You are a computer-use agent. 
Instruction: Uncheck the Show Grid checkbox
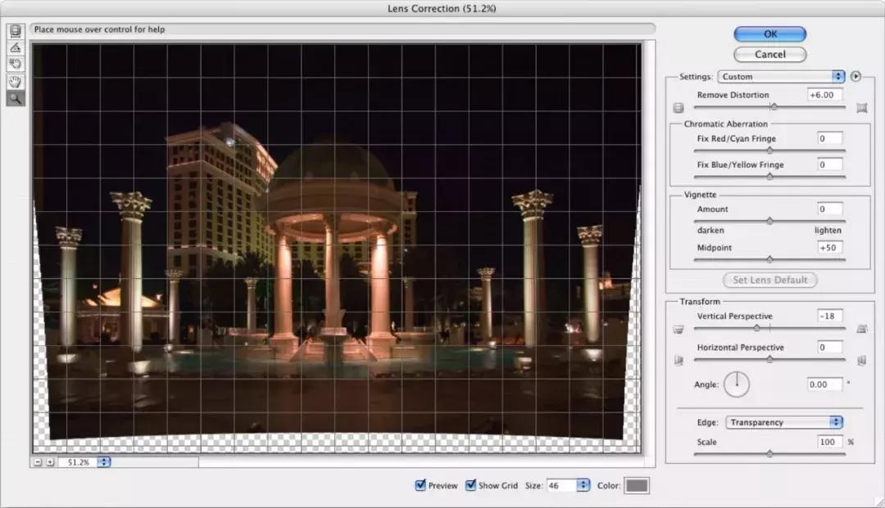point(470,485)
